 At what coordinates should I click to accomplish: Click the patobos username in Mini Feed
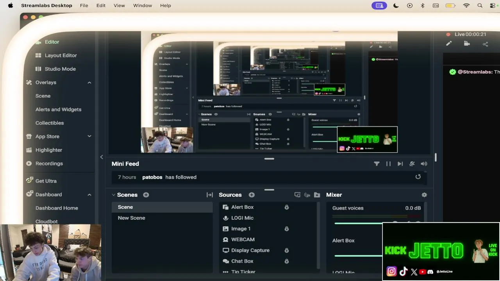pyautogui.click(x=152, y=177)
